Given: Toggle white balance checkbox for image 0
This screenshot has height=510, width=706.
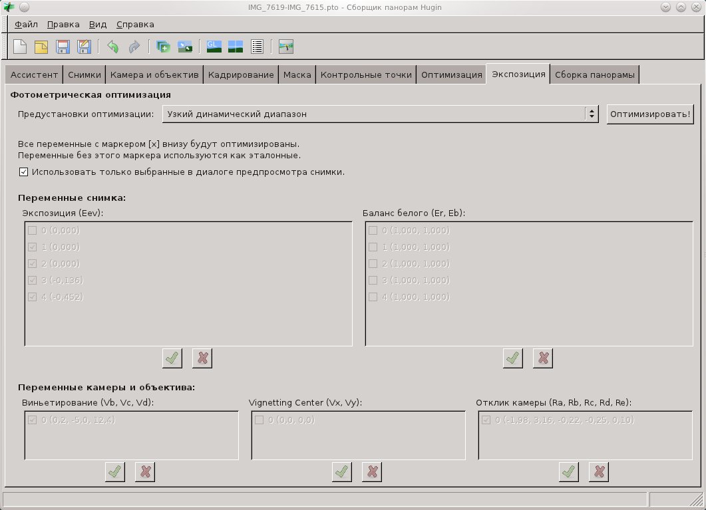Looking at the screenshot, I should 373,231.
